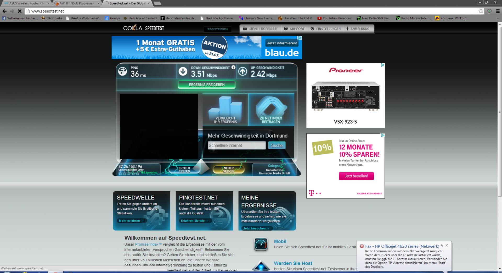Close the HP Officejet fax notification
The image size is (502, 273).
[x=447, y=245]
